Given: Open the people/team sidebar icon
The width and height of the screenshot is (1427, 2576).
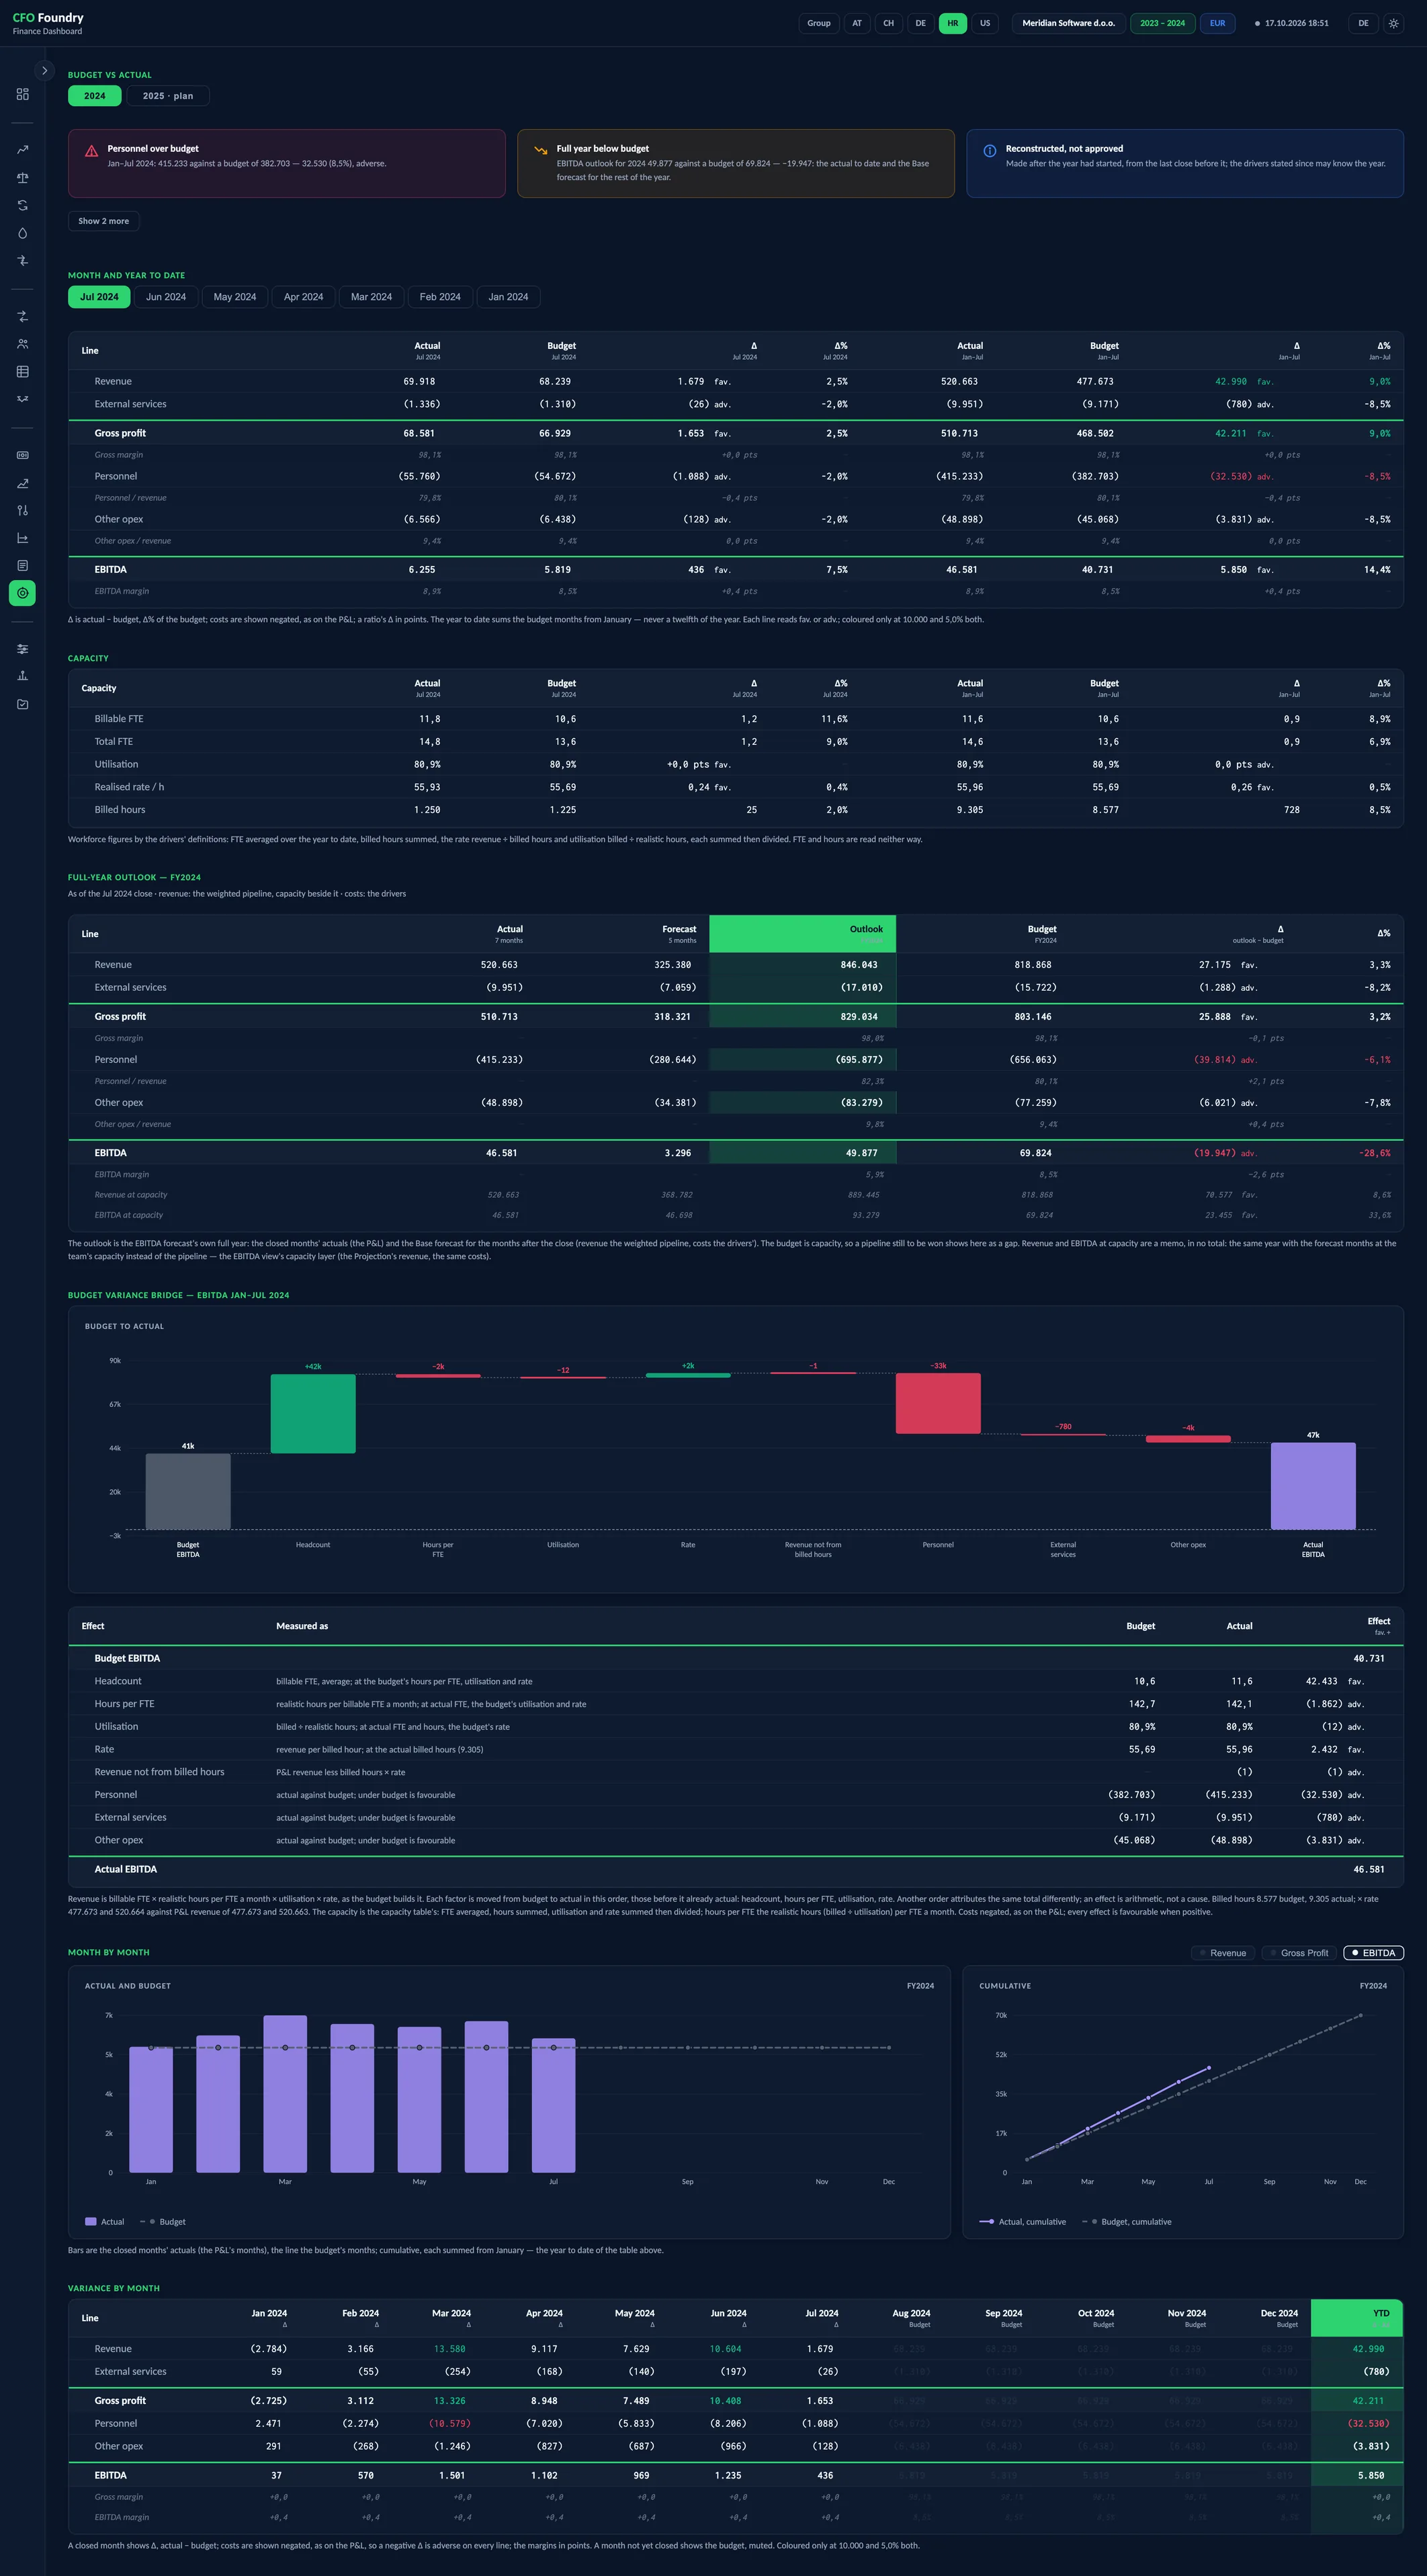Looking at the screenshot, I should pyautogui.click(x=22, y=344).
